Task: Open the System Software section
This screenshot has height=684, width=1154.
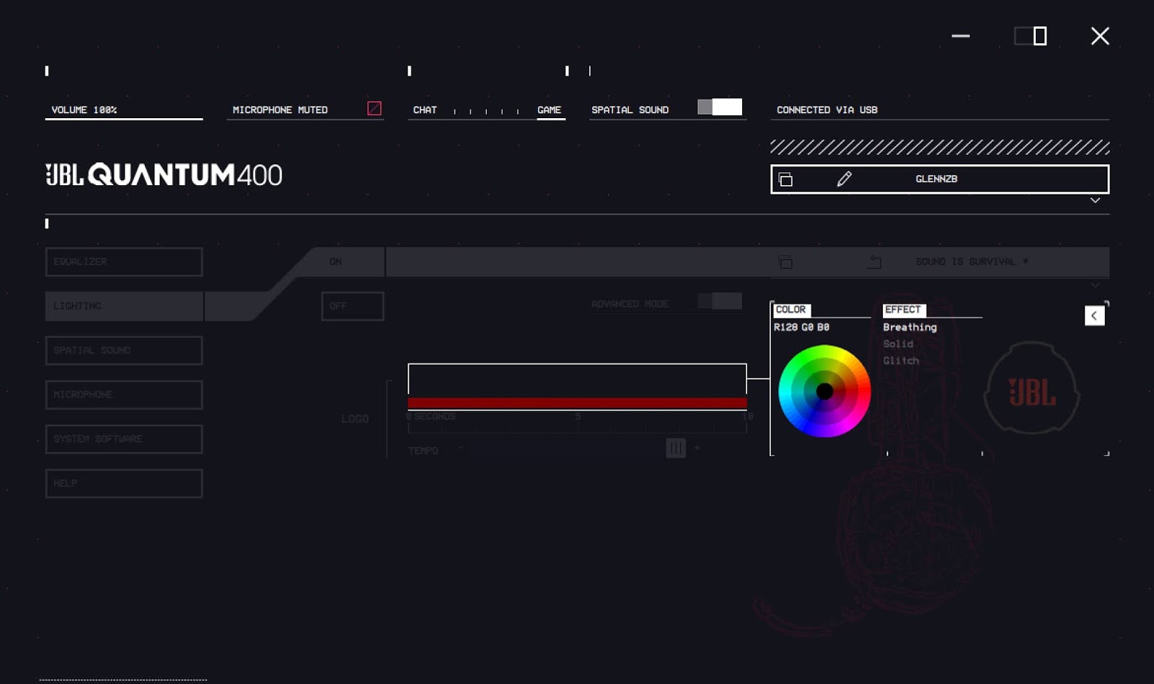Action: 124,439
